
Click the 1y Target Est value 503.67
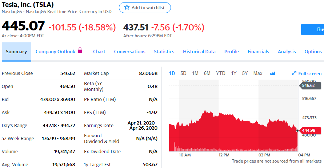tap(150, 165)
